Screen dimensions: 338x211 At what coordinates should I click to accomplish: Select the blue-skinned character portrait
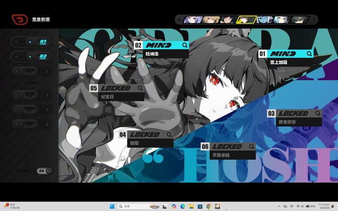click(x=264, y=20)
